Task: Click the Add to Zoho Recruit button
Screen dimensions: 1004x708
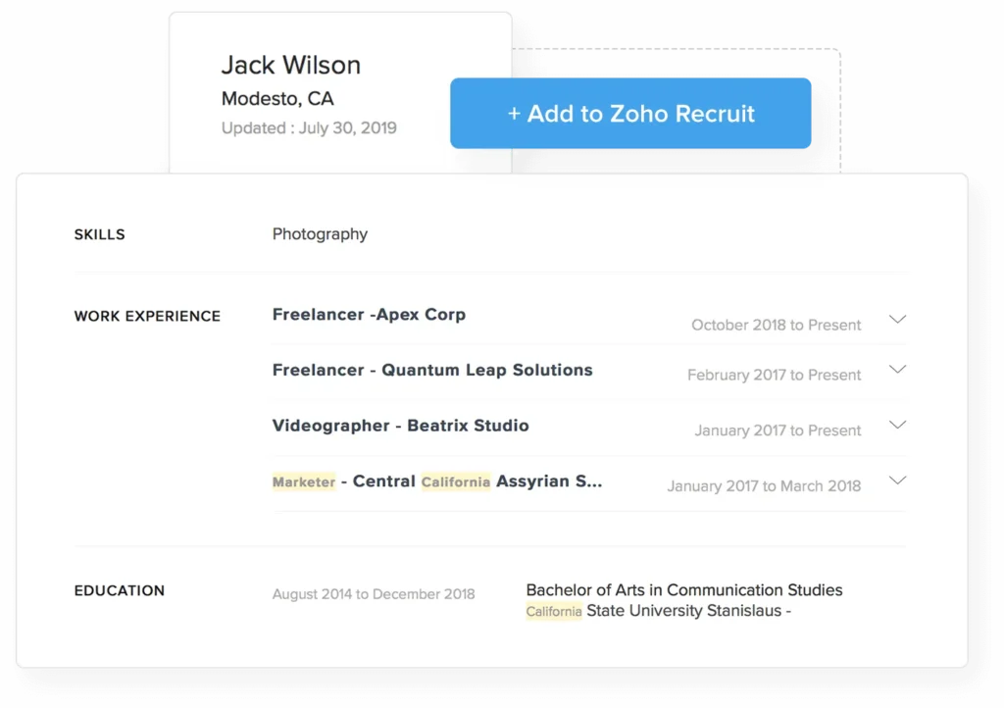Action: 630,114
